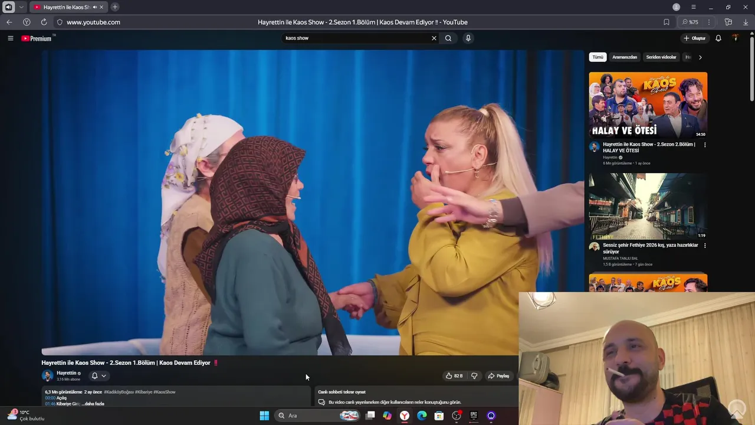Toggle the audio indicator button at top-left
The image size is (755, 425).
point(9,7)
